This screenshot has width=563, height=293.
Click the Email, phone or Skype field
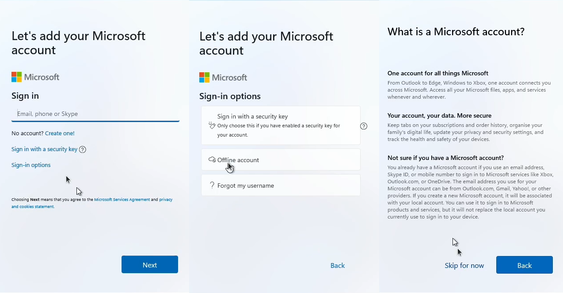[95, 114]
